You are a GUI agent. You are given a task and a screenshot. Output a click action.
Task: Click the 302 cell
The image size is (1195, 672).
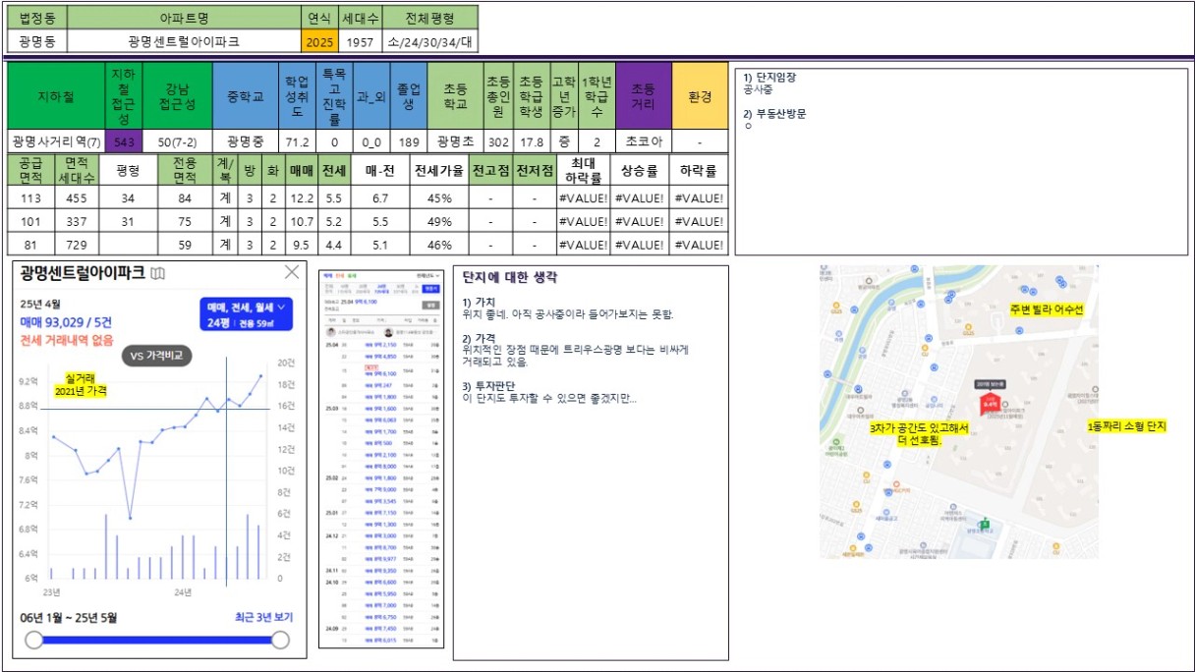(499, 141)
